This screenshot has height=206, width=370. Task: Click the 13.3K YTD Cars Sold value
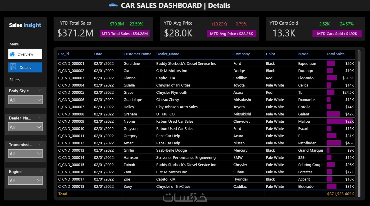[284, 33]
